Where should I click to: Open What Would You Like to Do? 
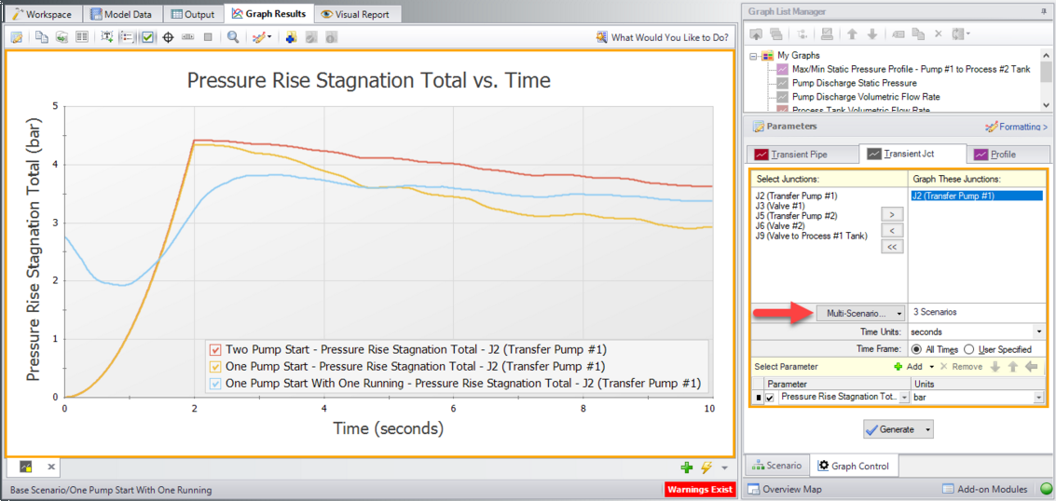click(663, 37)
